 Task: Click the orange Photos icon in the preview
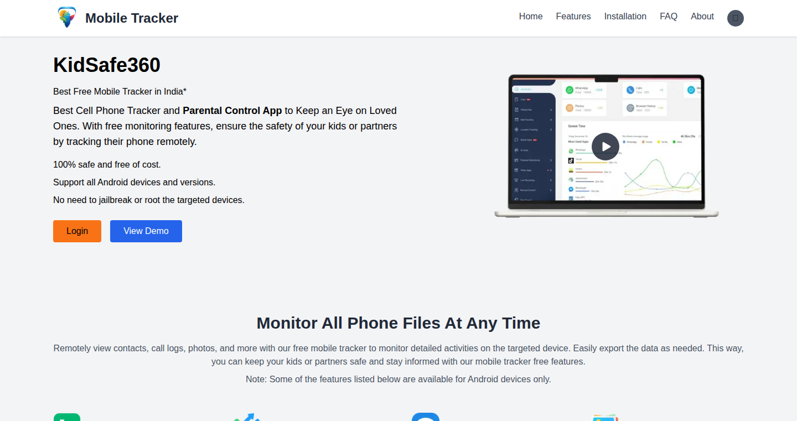pyautogui.click(x=570, y=108)
